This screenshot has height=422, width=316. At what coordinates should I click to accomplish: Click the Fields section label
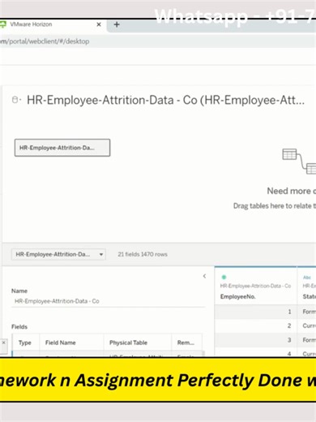coord(19,326)
